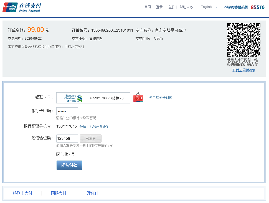The height and width of the screenshot is (203, 269).
Task: Click the order amount 99.00
Action: tap(36, 30)
